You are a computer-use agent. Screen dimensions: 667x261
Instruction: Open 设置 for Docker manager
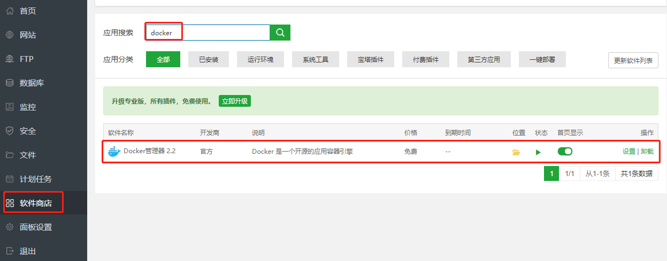628,152
